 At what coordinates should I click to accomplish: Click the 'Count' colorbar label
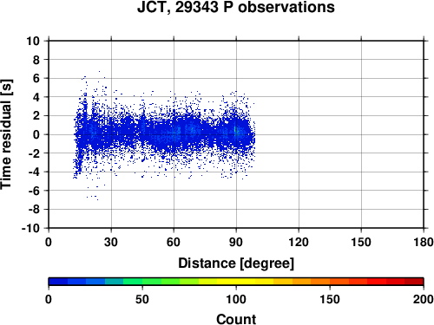236,319
